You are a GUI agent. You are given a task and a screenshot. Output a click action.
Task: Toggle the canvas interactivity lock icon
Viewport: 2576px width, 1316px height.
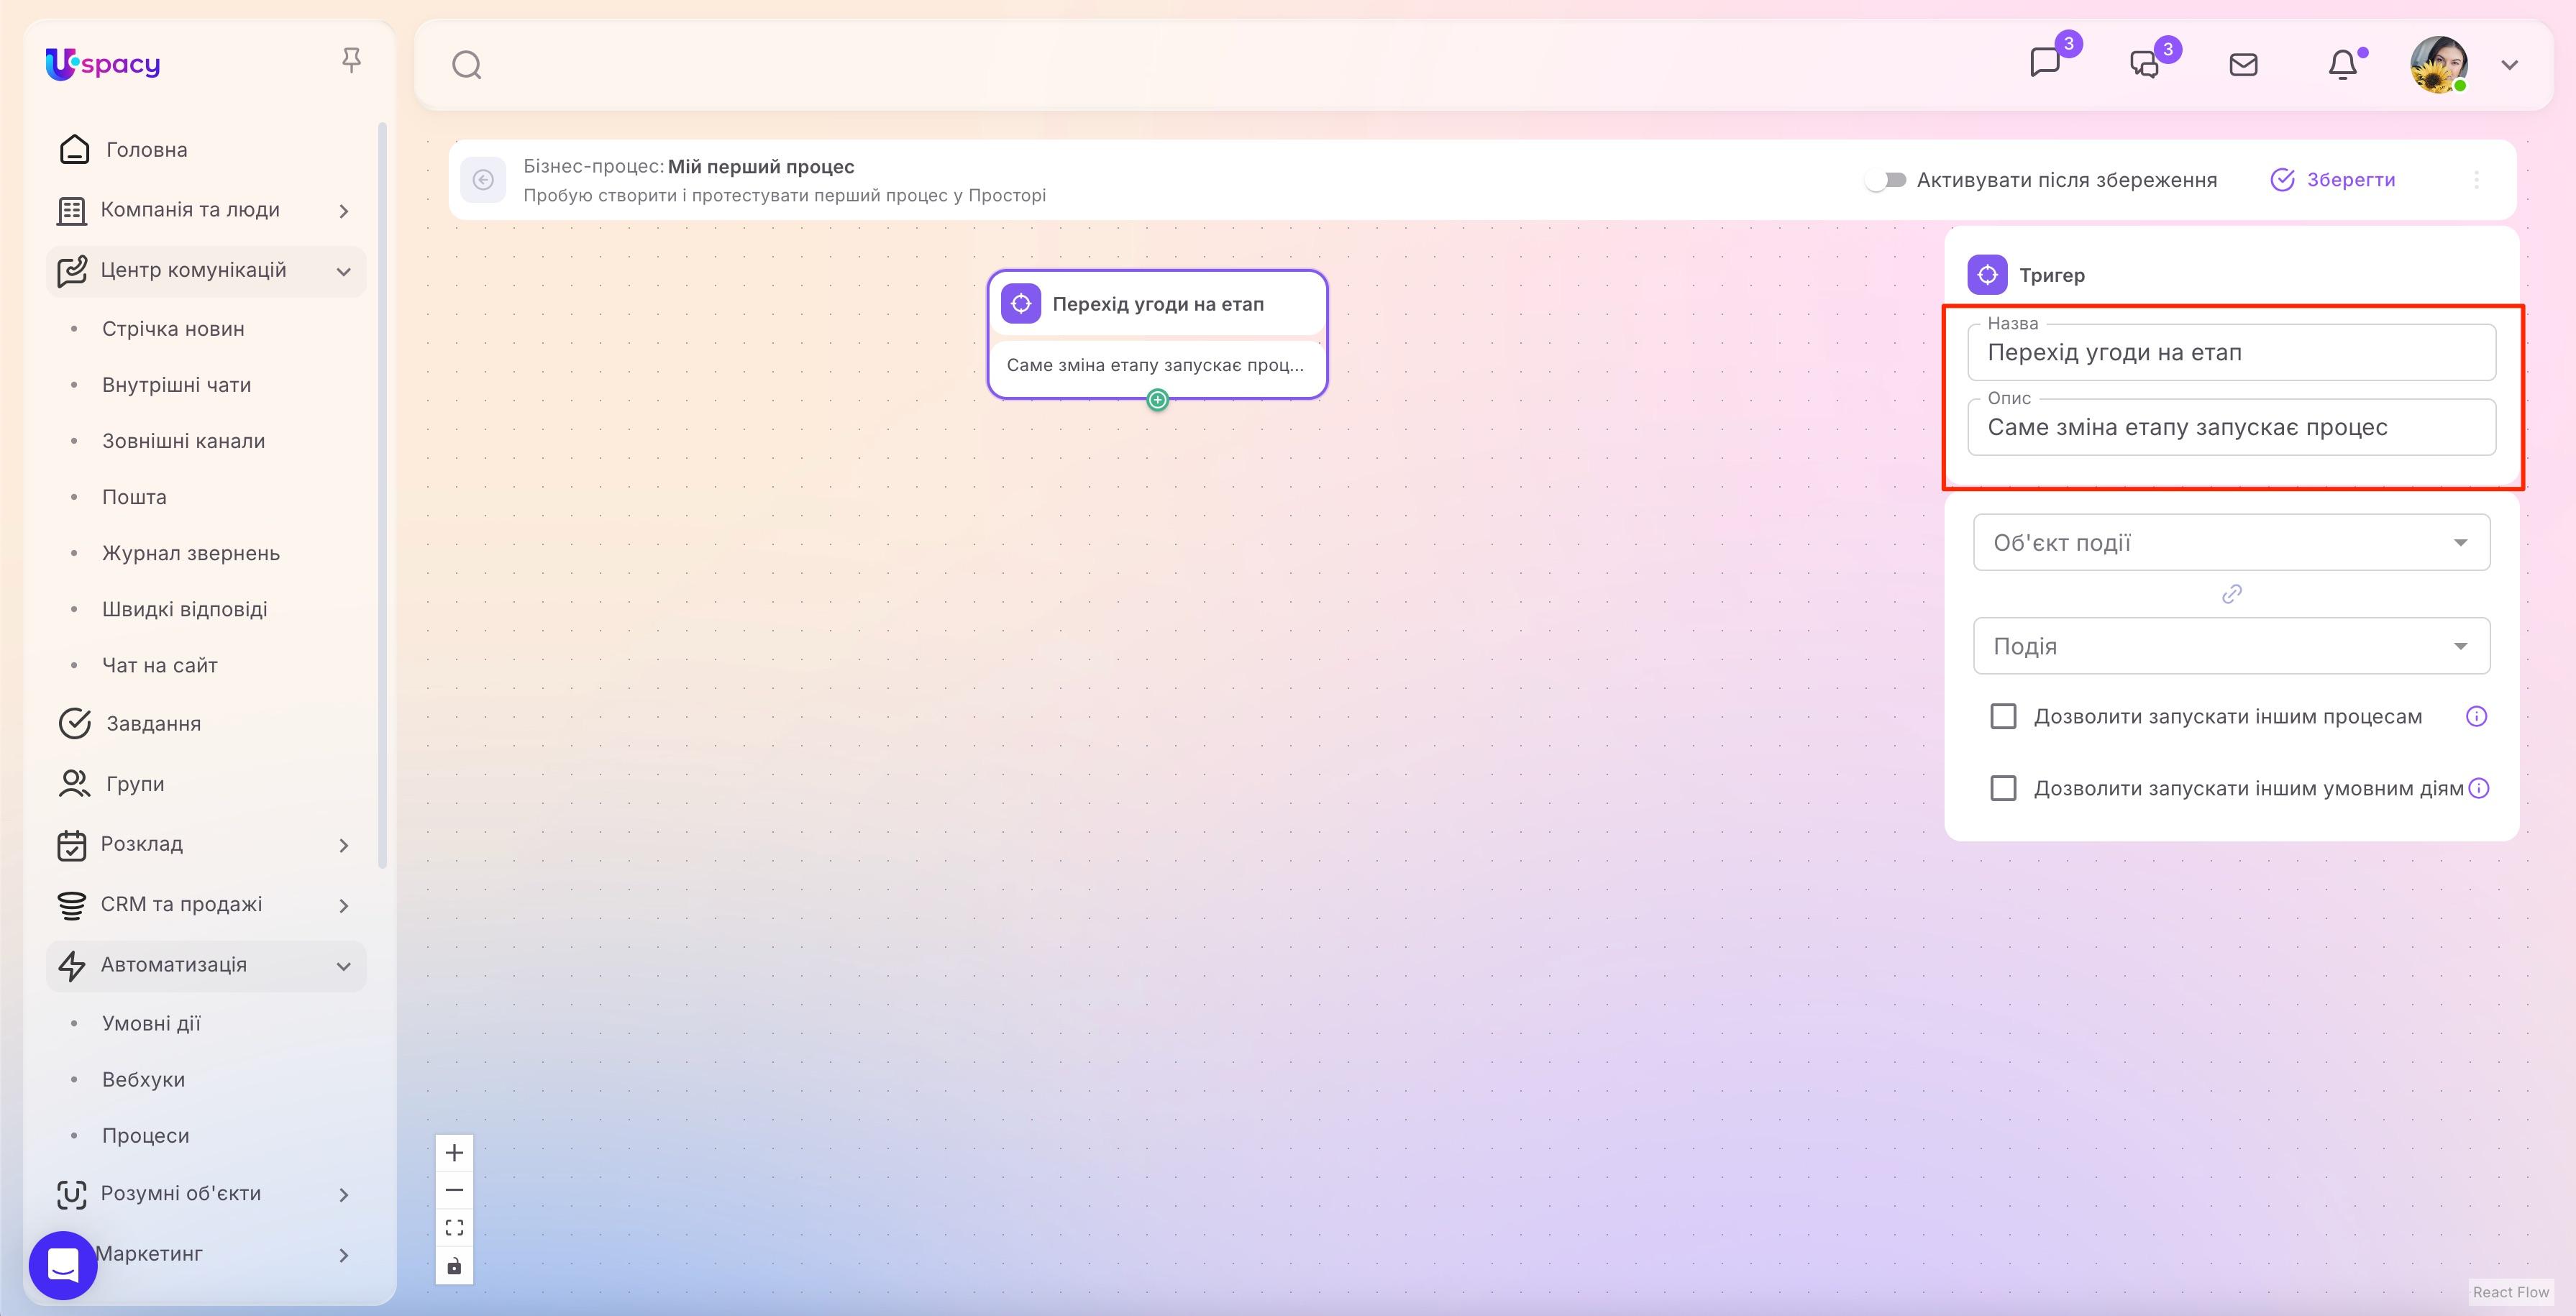[454, 1264]
